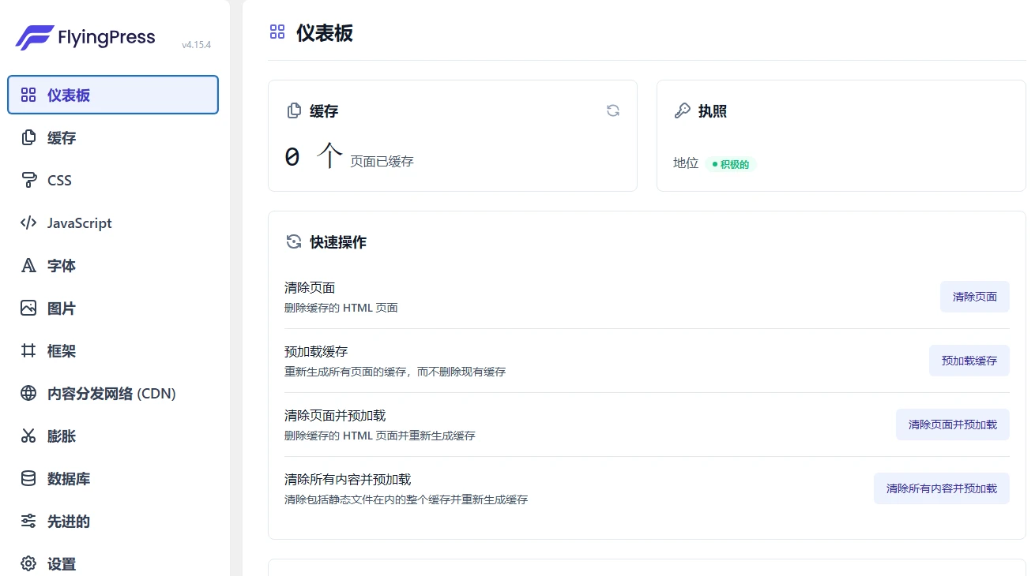Click the 清除页面 purge pages button
Screen dimensions: 1035x576
pyautogui.click(x=974, y=296)
